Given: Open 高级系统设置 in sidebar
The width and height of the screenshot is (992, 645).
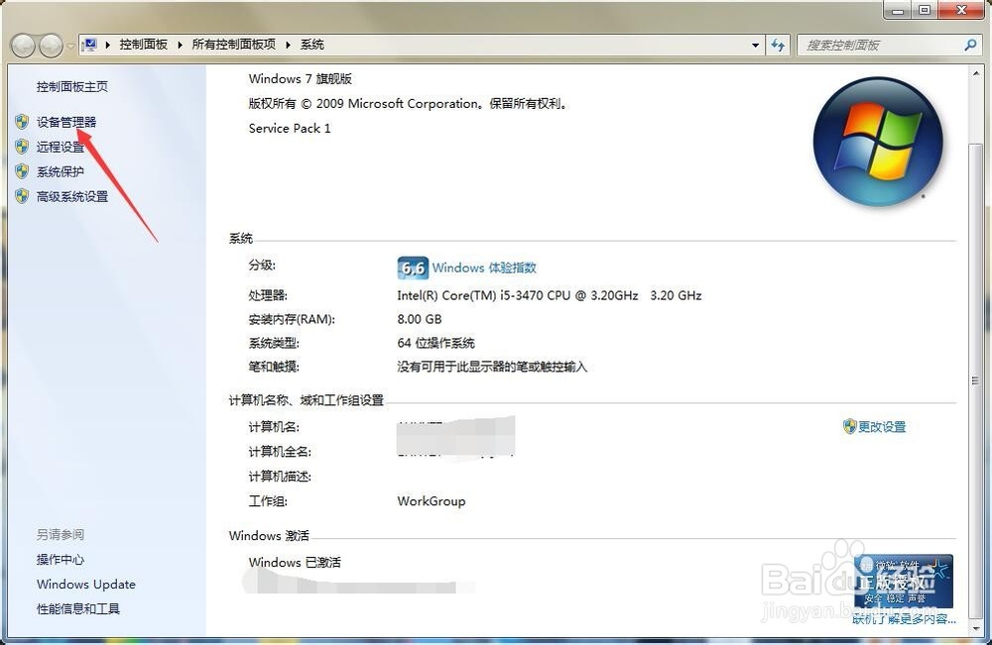Looking at the screenshot, I should pyautogui.click(x=72, y=196).
